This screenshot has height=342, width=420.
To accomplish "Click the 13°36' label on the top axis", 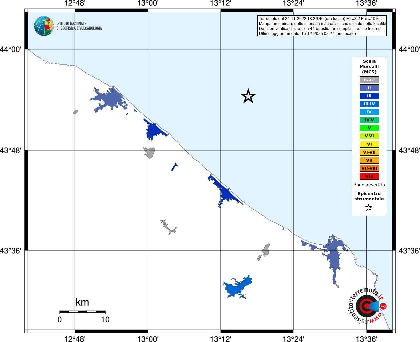I will tap(366, 4).
